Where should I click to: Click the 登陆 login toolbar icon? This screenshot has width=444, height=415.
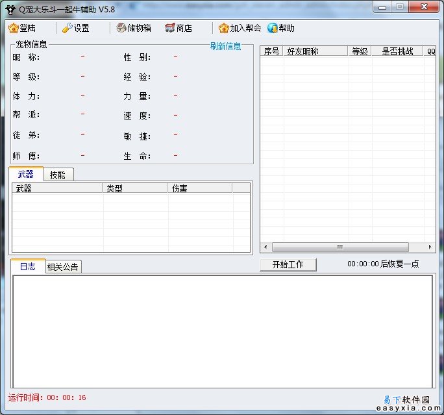(14, 29)
